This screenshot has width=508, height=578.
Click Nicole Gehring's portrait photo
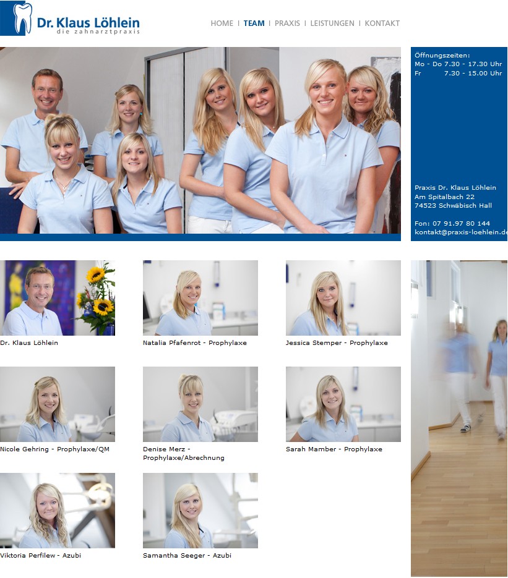(x=58, y=404)
